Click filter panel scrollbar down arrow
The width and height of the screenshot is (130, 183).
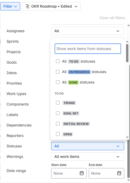coord(128,180)
